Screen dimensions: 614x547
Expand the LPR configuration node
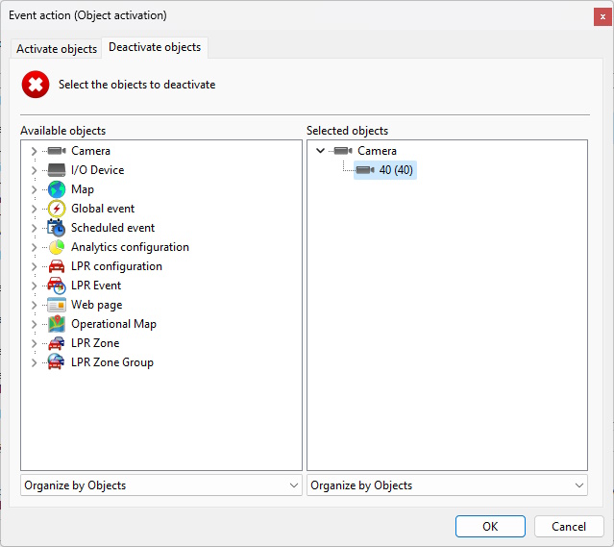[34, 266]
